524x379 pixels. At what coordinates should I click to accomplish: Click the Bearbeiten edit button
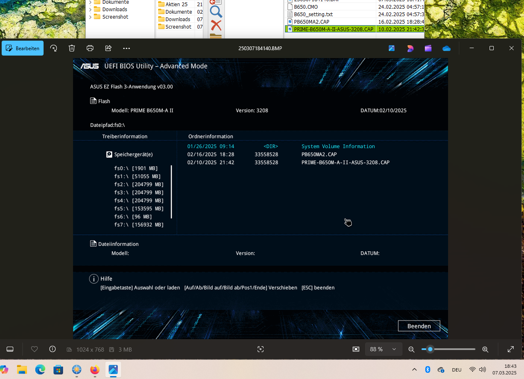click(23, 48)
